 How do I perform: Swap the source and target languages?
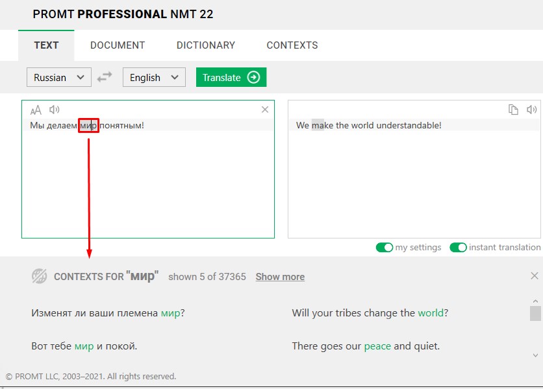click(x=105, y=77)
